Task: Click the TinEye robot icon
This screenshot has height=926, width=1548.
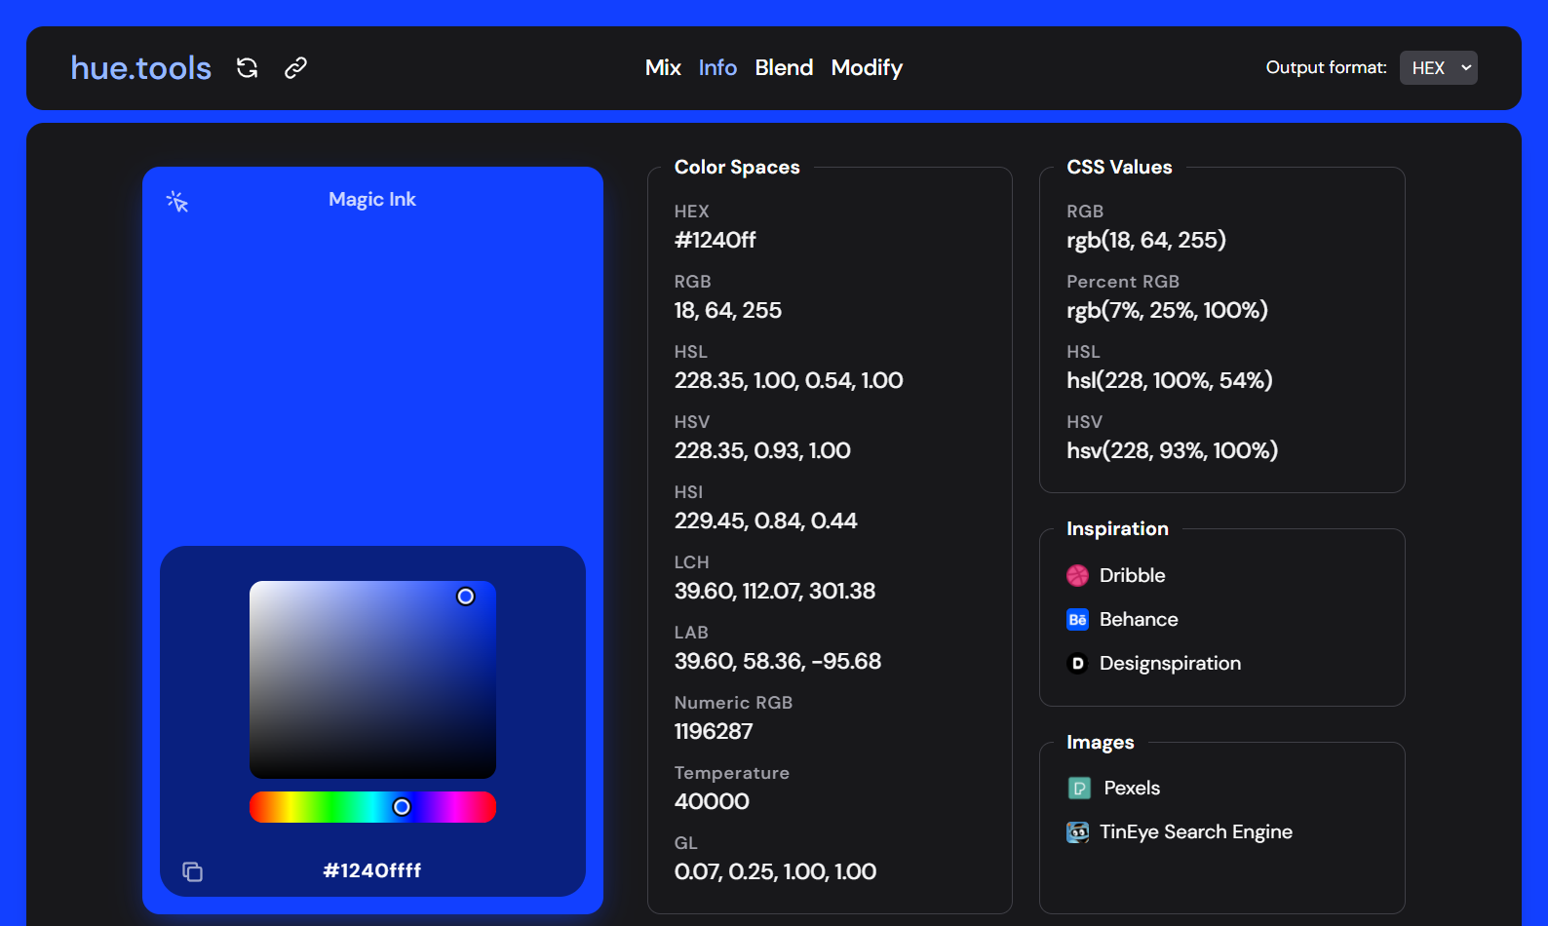Action: [1077, 831]
